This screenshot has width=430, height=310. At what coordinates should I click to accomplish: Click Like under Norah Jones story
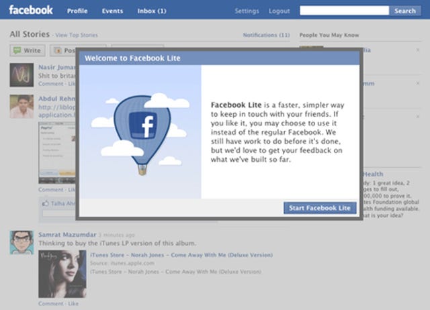tap(73, 303)
